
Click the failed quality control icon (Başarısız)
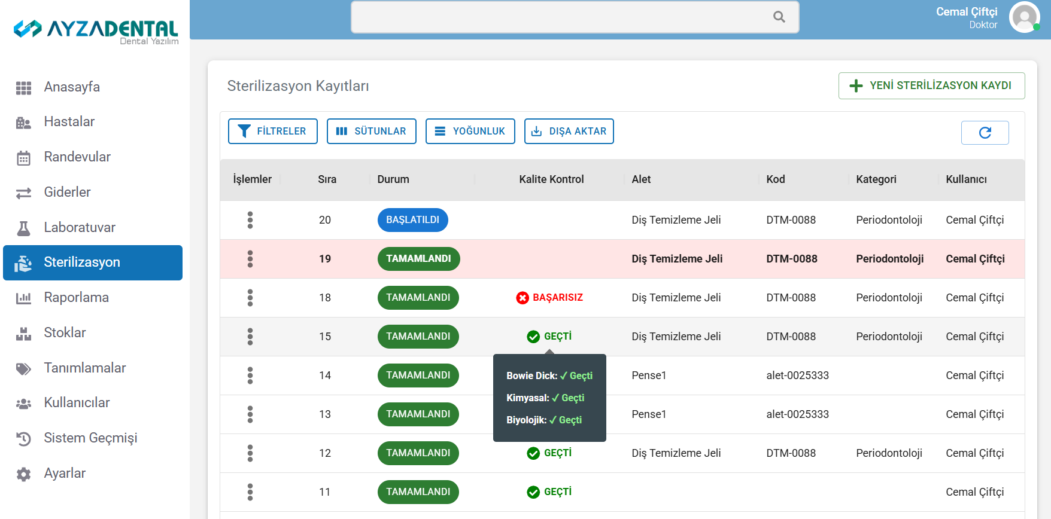523,298
